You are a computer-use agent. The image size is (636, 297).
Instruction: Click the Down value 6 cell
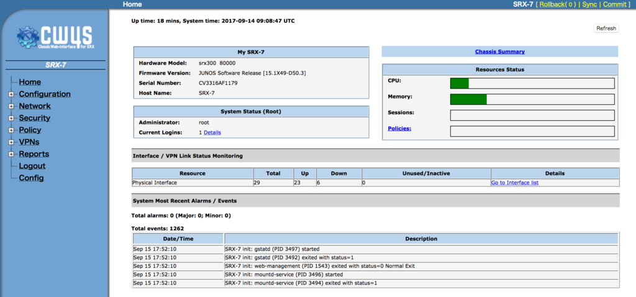[x=339, y=183]
